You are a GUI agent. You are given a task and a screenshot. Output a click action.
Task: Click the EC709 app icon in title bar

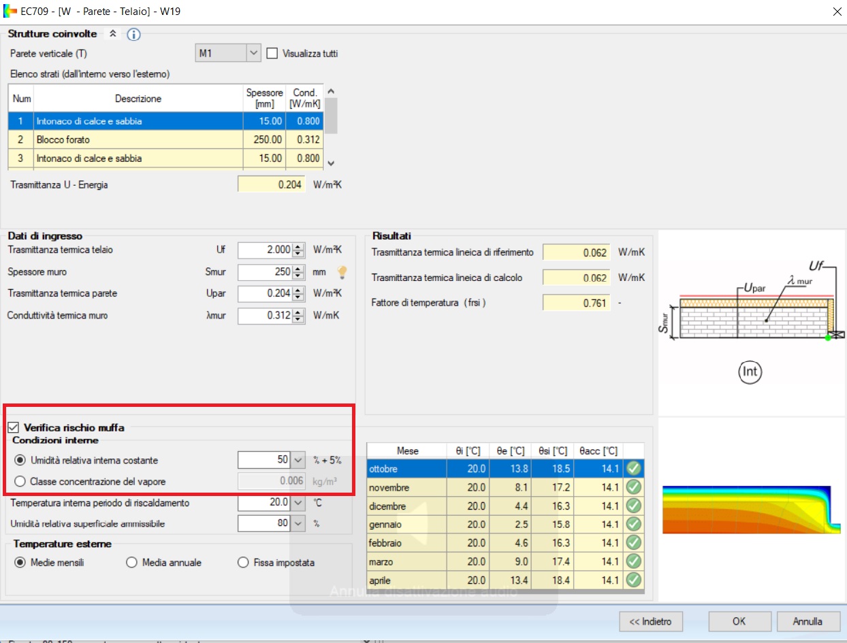tap(10, 10)
